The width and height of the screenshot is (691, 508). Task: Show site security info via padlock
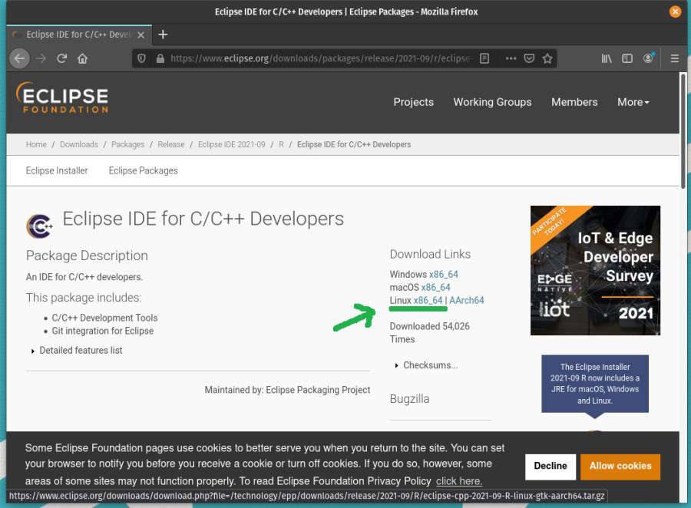click(160, 58)
